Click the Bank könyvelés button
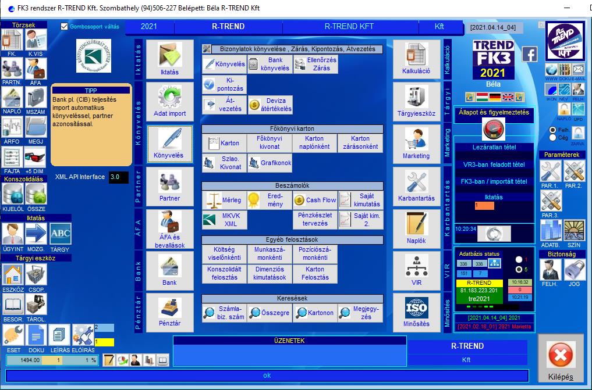The height and width of the screenshot is (390, 592). (x=270, y=64)
